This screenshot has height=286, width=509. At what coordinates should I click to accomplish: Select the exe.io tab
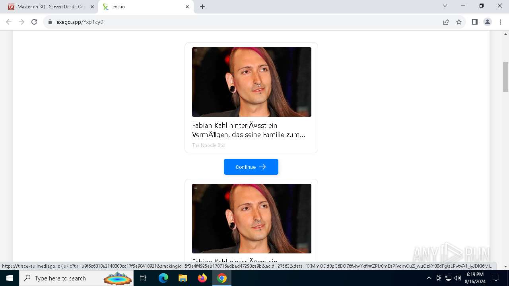click(x=146, y=7)
